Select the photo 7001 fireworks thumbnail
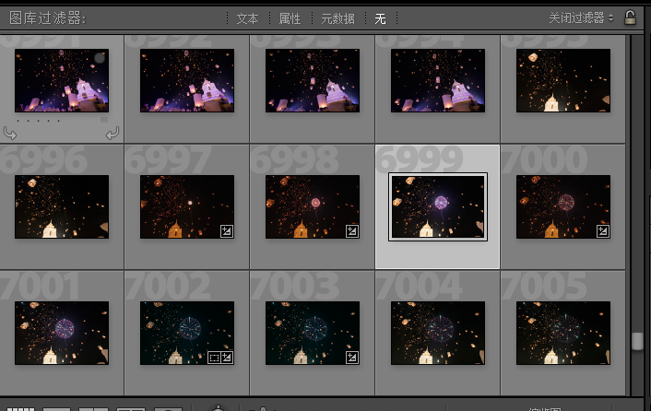651x411 pixels. [x=62, y=332]
